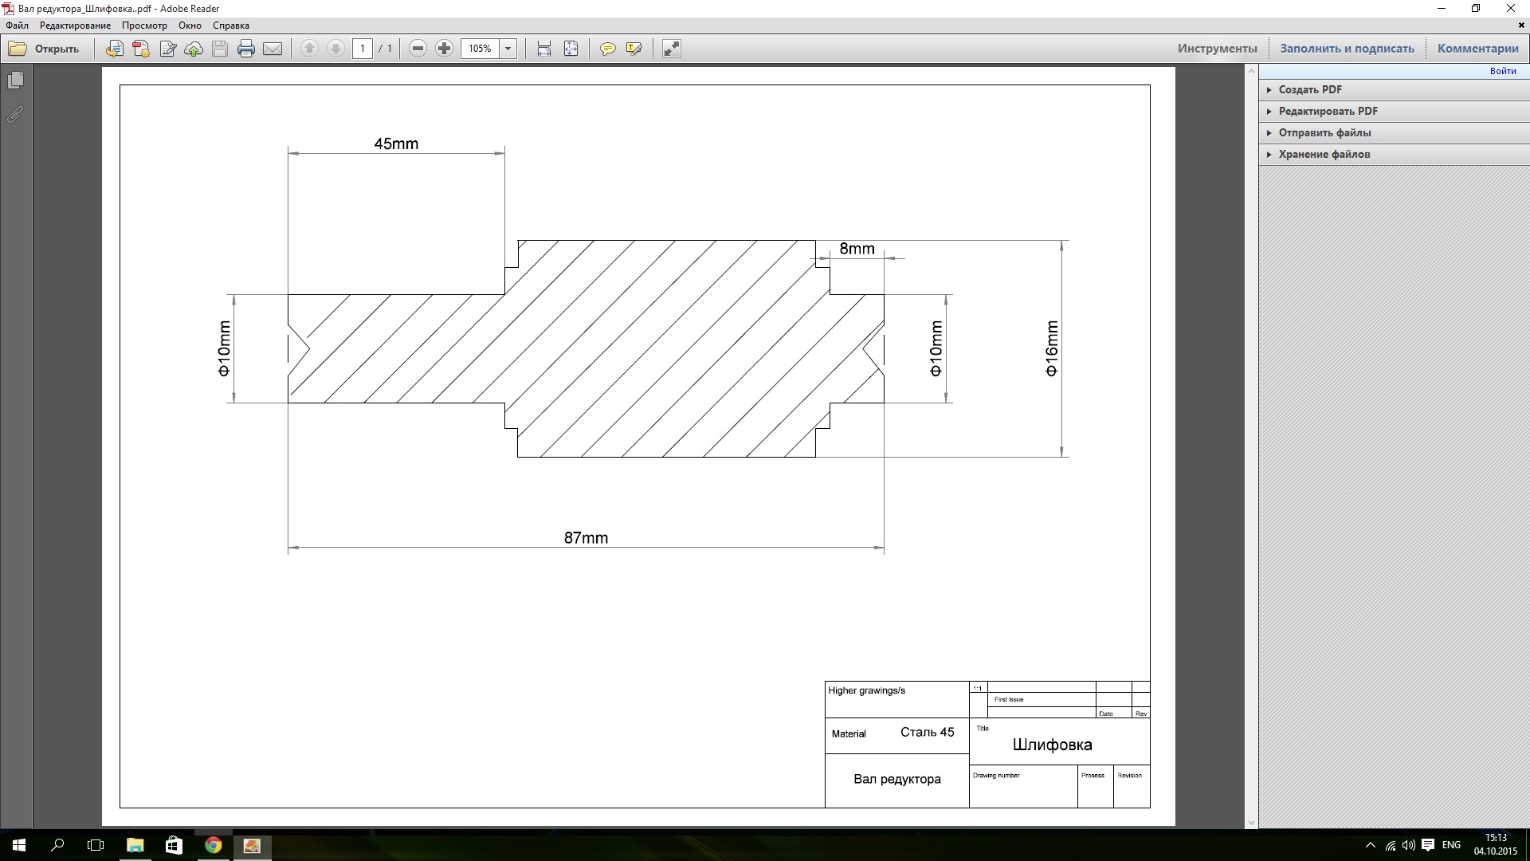The image size is (1530, 861).
Task: Click the Print file icon
Action: 246,49
